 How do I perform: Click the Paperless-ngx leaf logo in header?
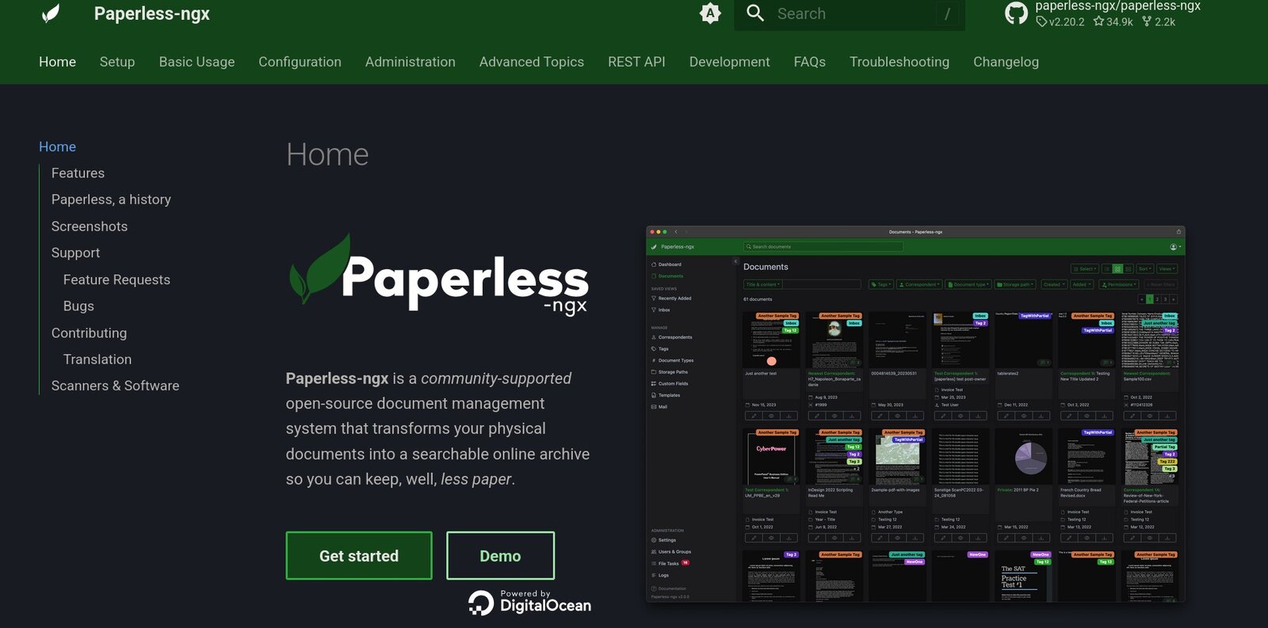tap(51, 13)
